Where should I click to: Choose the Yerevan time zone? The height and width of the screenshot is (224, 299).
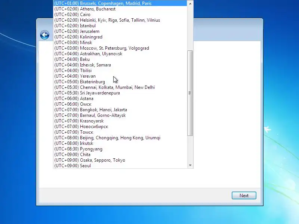coord(120,76)
